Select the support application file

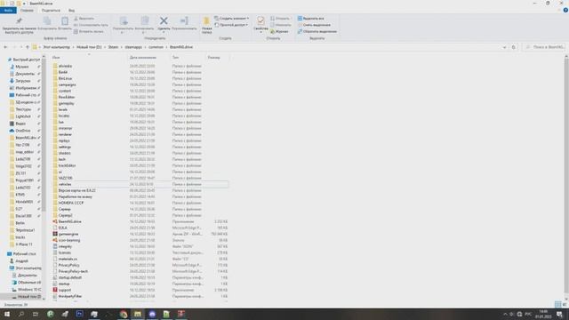(140, 290)
